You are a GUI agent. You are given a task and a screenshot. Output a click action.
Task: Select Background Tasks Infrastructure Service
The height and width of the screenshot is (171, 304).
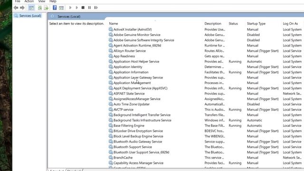coord(142,120)
